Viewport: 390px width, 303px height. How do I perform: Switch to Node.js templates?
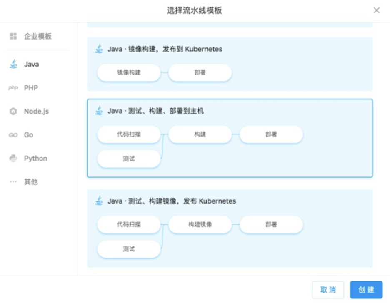pos(37,111)
